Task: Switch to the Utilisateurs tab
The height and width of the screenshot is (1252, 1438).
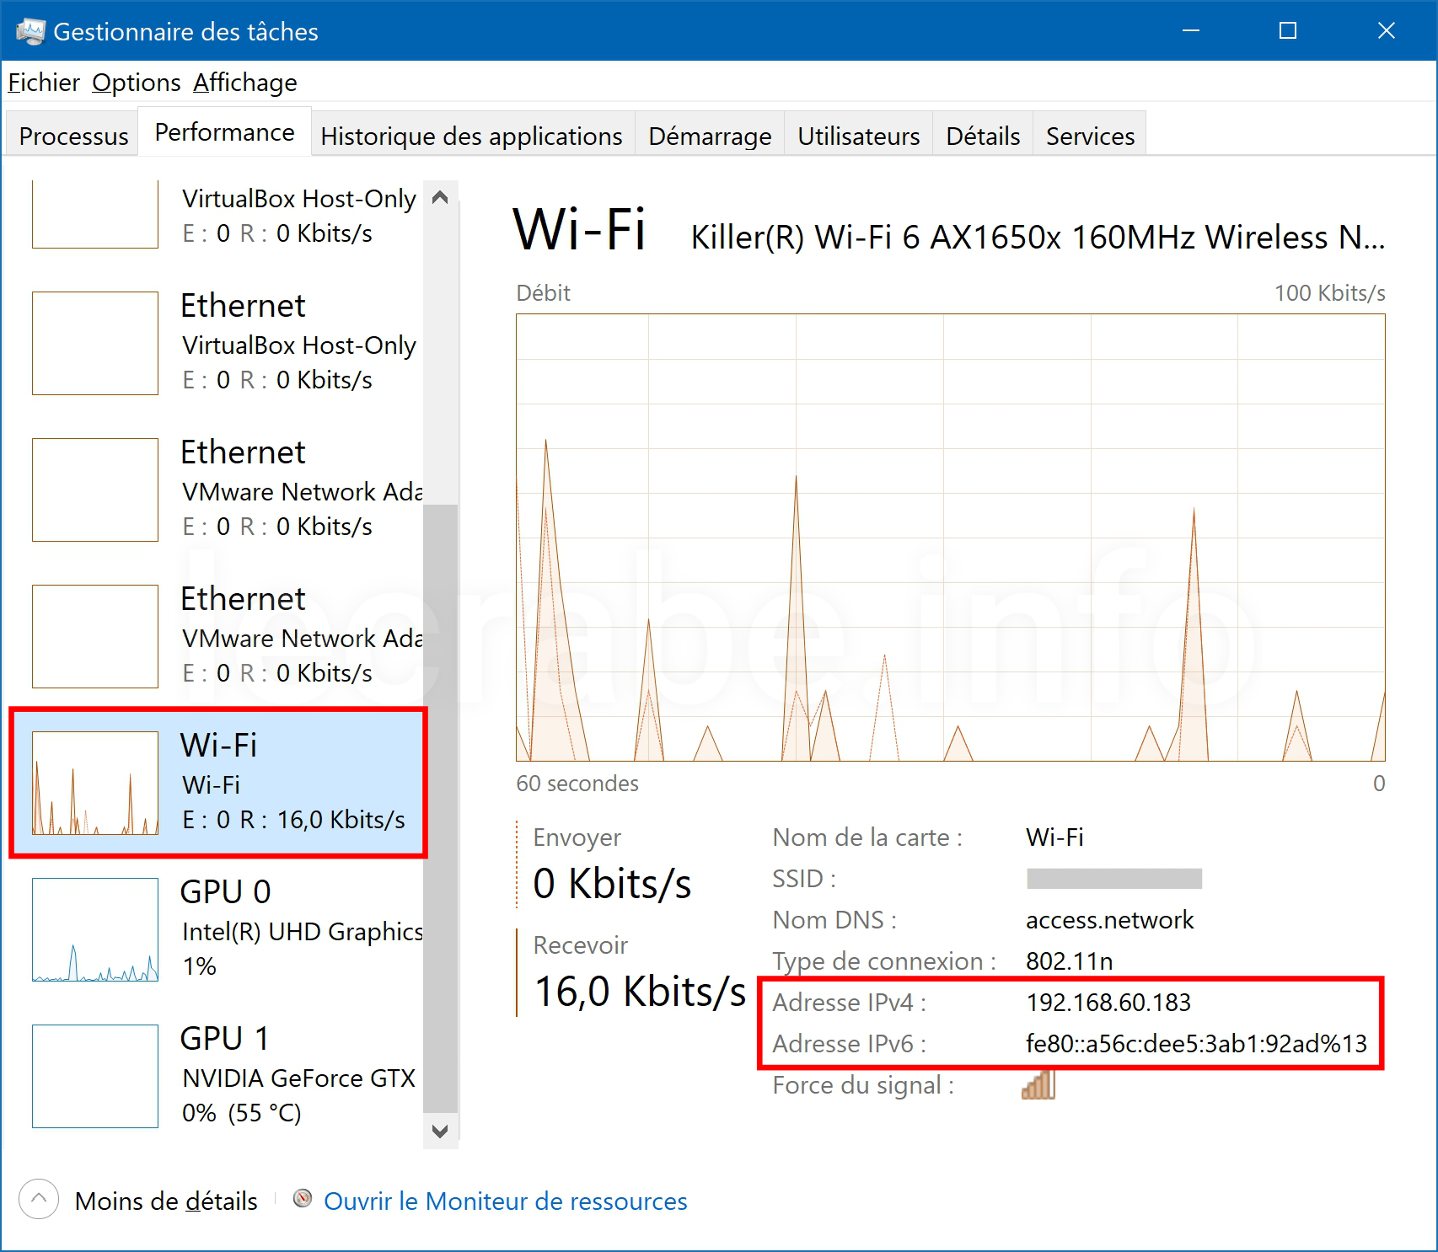Action: 859,136
